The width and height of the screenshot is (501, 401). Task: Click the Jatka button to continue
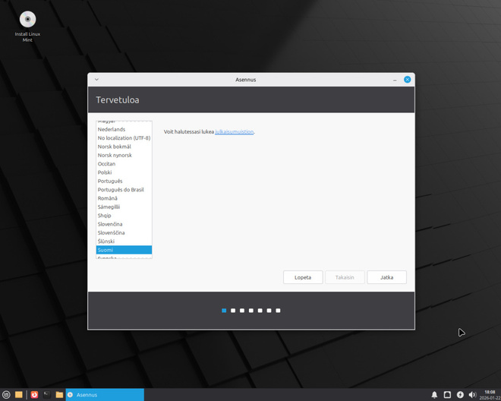click(386, 277)
